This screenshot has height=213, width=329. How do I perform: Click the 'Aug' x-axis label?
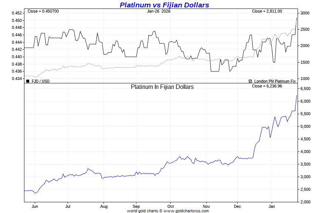104,206
